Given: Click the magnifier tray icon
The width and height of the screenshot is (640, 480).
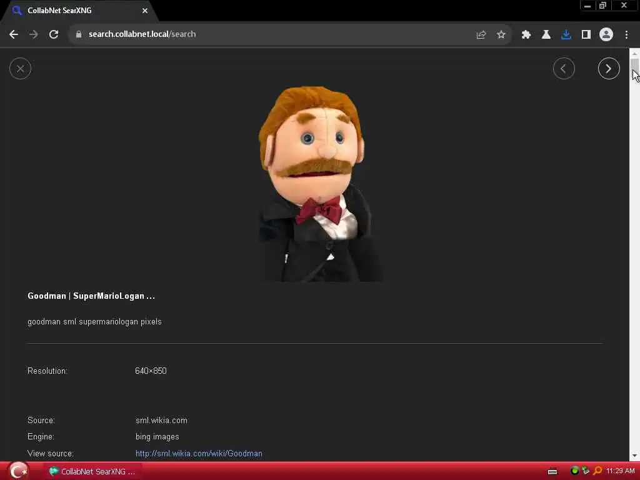Looking at the screenshot, I should [597, 471].
